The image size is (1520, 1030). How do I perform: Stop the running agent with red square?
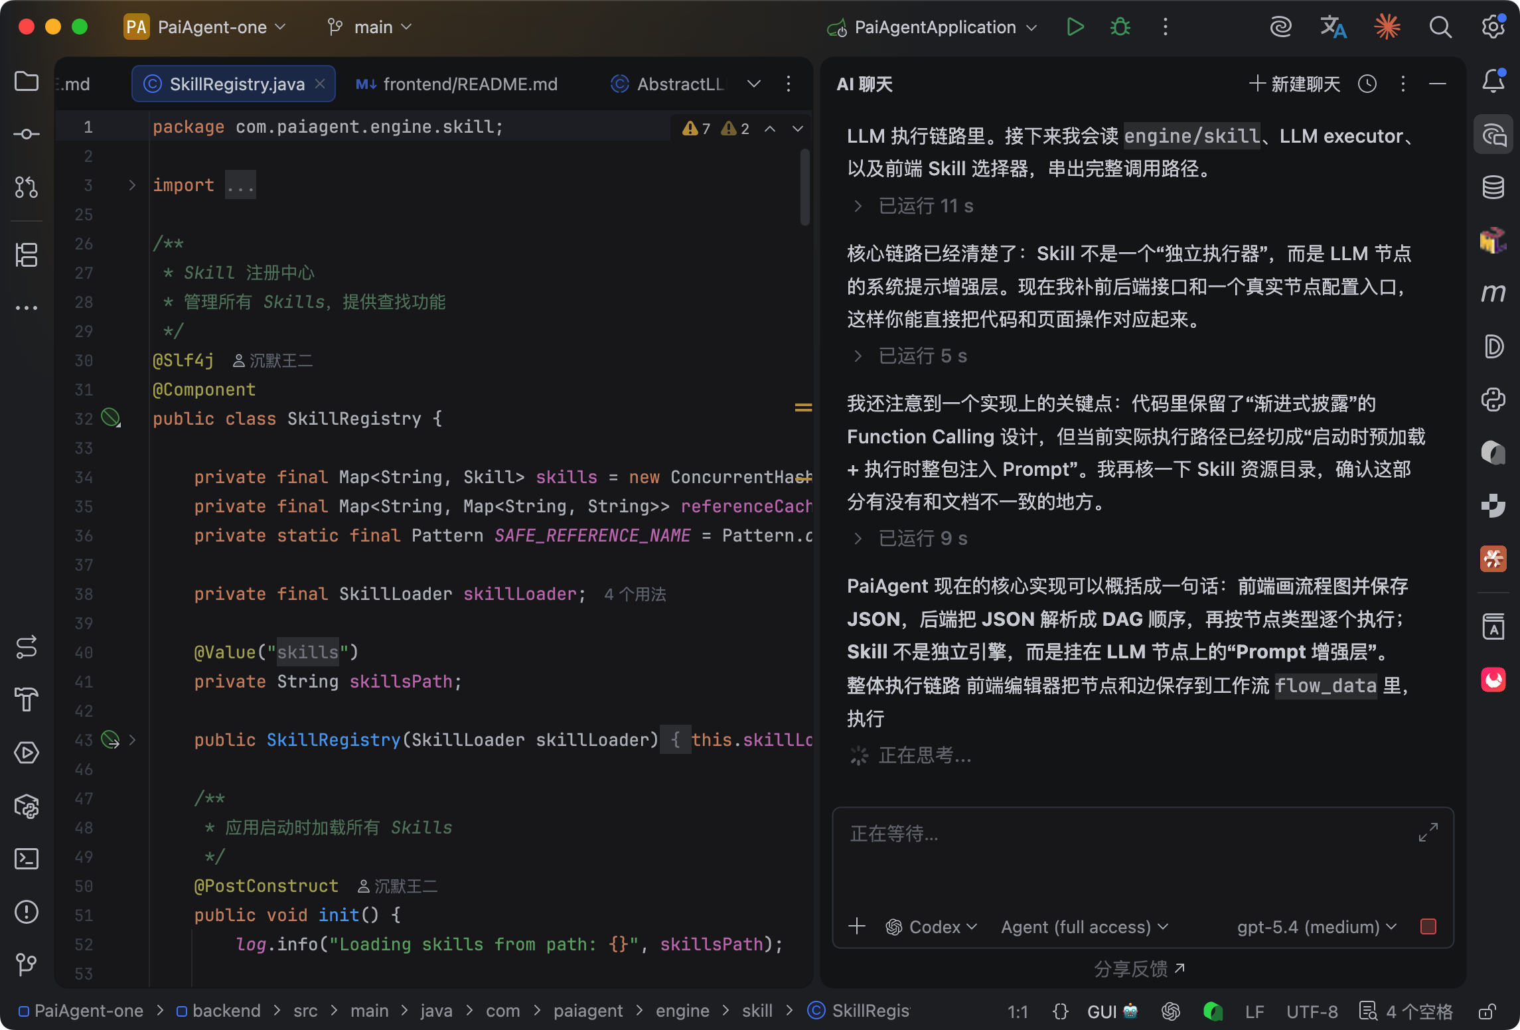[x=1428, y=926]
